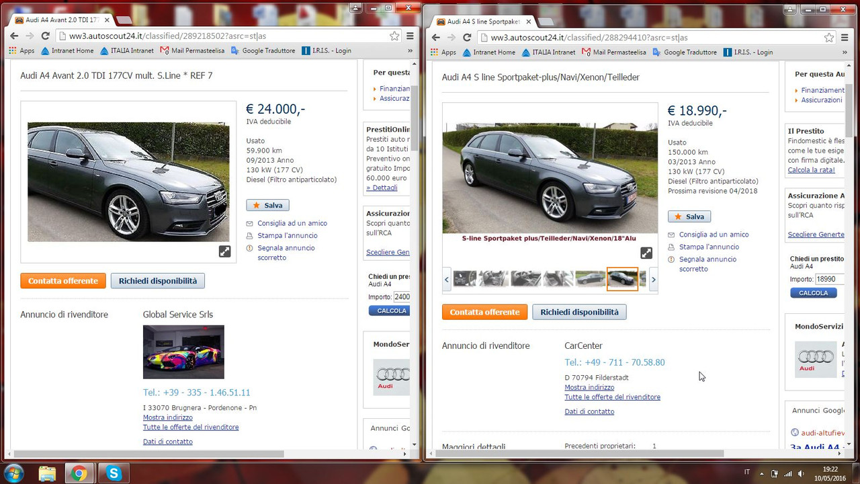Reload page in right Chrome window

pos(467,38)
